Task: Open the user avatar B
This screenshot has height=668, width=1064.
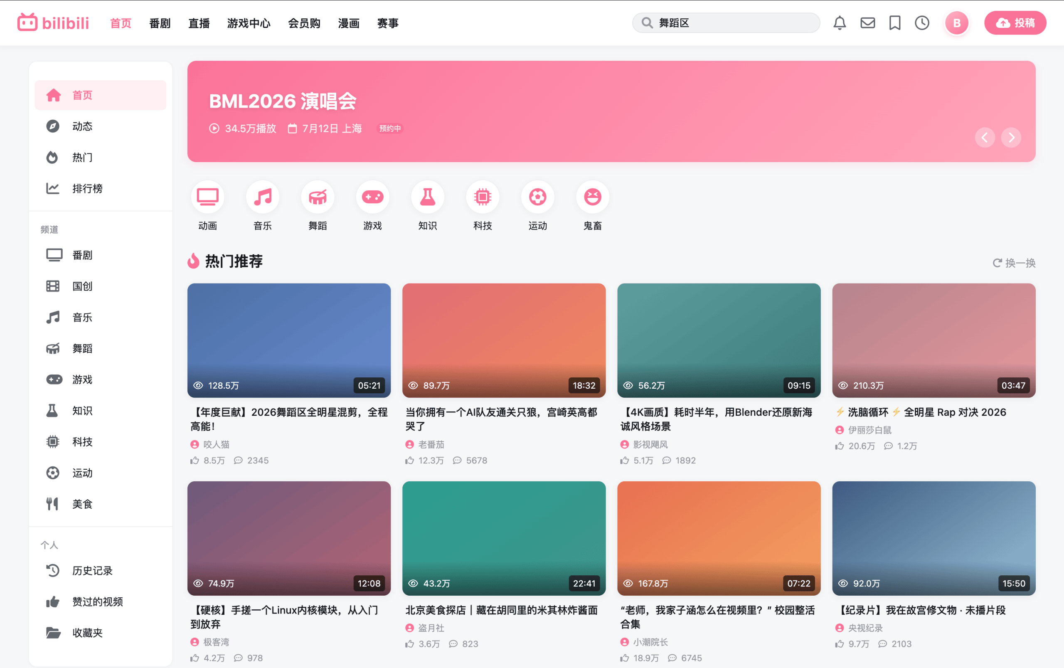Action: pyautogui.click(x=957, y=23)
